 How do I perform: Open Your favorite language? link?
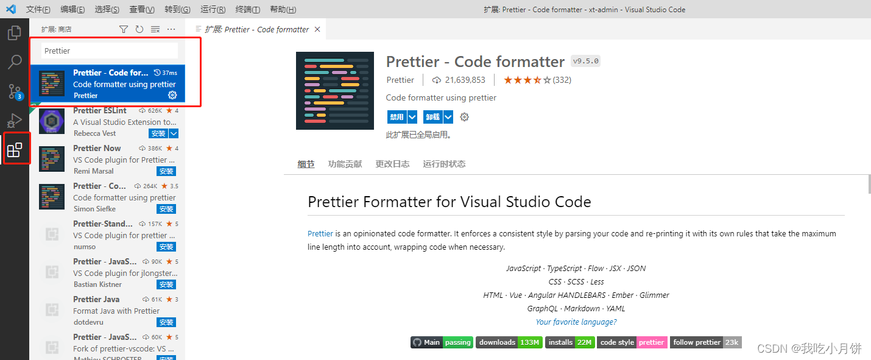point(576,322)
